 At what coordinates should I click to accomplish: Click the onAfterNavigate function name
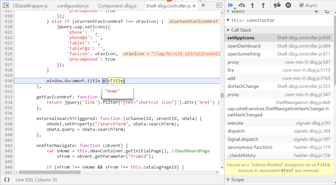[x=55, y=145]
